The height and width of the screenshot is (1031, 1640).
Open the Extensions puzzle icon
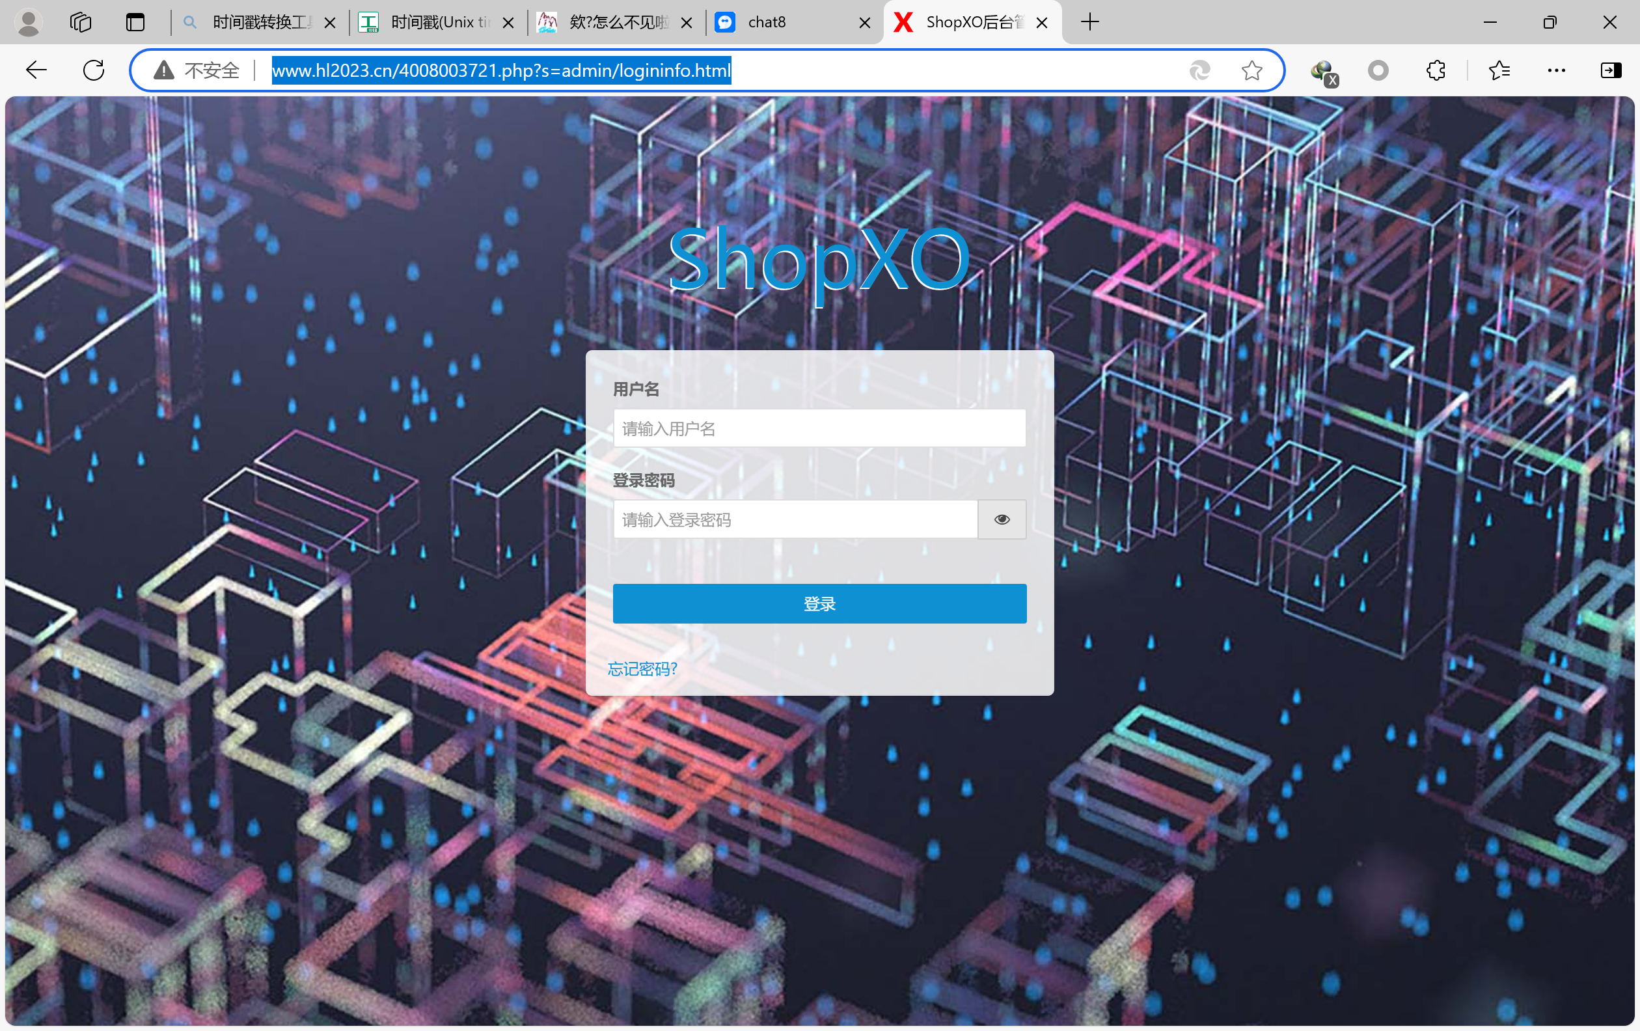click(x=1436, y=70)
